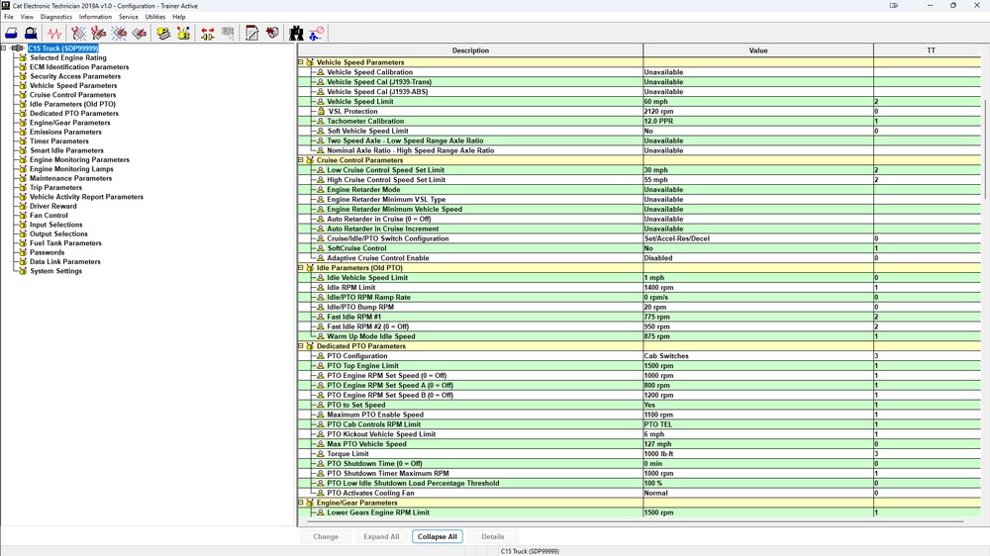Click the Change button
The height and width of the screenshot is (556, 990).
pos(326,536)
